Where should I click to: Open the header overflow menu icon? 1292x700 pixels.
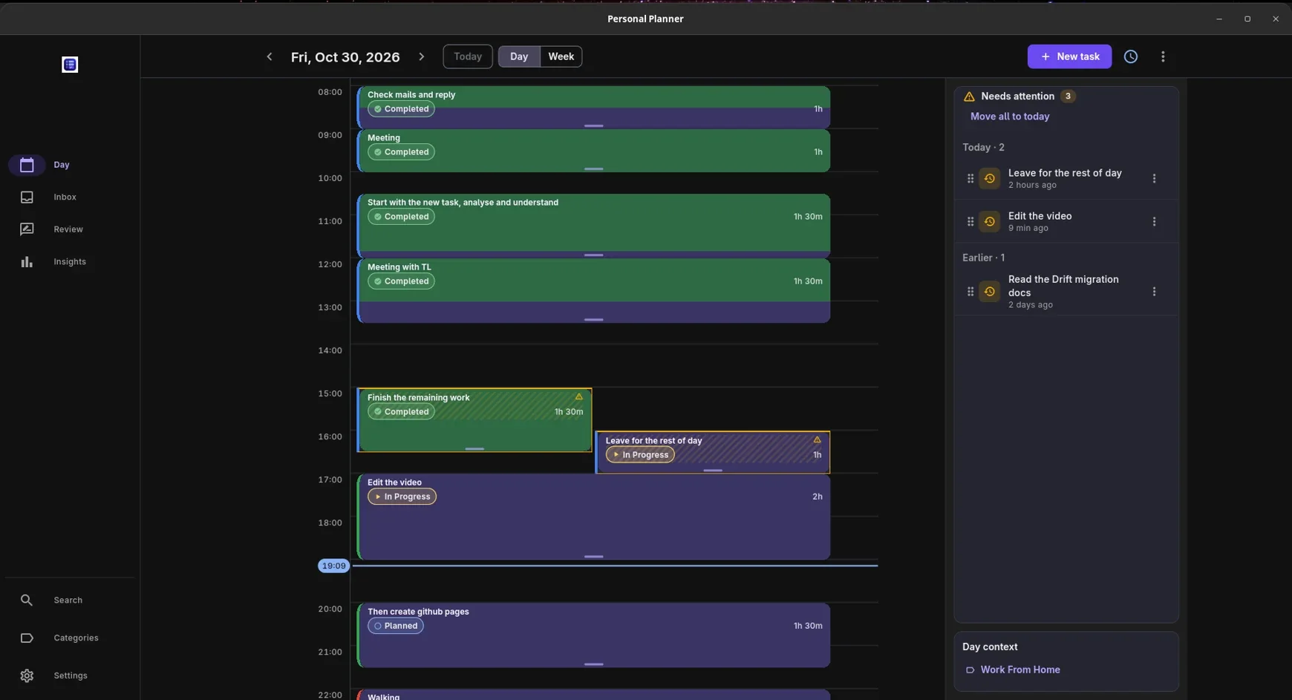click(1163, 56)
